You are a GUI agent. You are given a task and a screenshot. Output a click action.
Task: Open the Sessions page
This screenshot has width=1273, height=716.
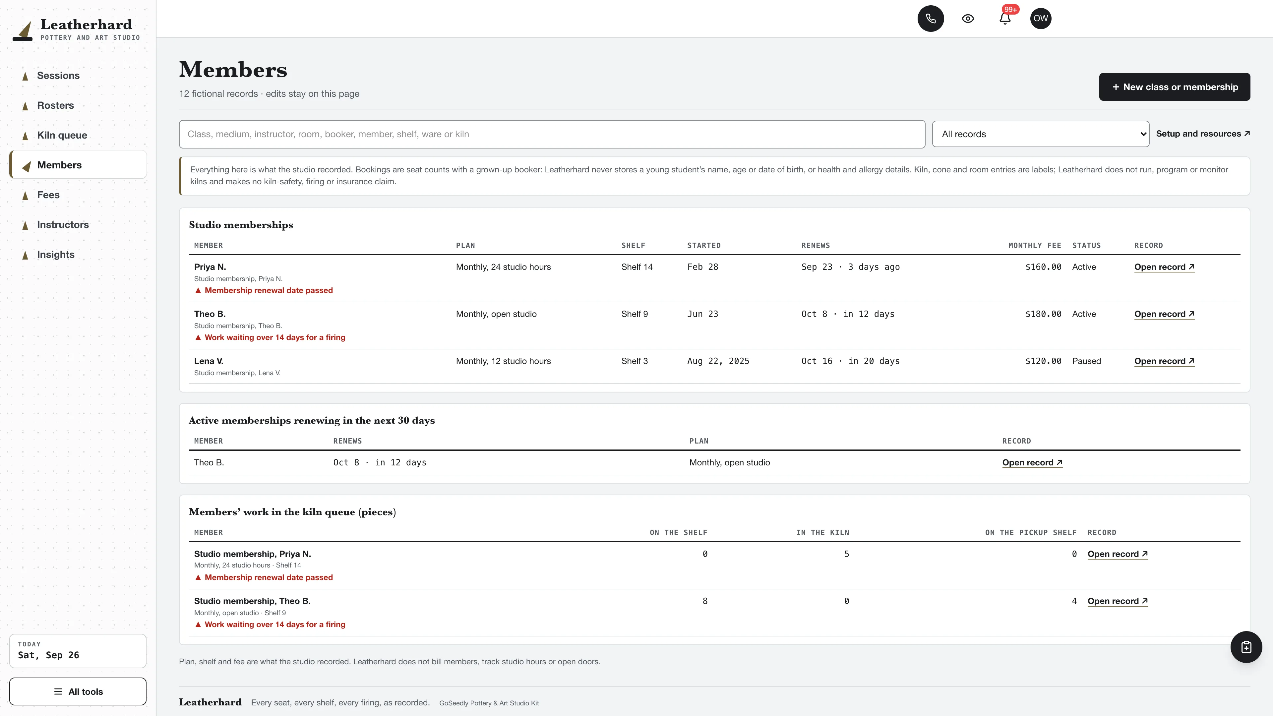(x=78, y=76)
